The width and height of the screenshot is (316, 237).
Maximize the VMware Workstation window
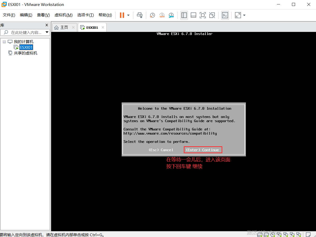pyautogui.click(x=293, y=4)
